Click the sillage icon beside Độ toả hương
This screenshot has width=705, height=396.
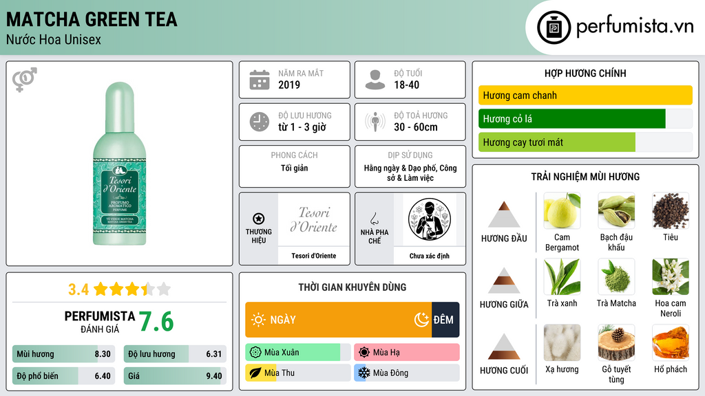pyautogui.click(x=375, y=122)
